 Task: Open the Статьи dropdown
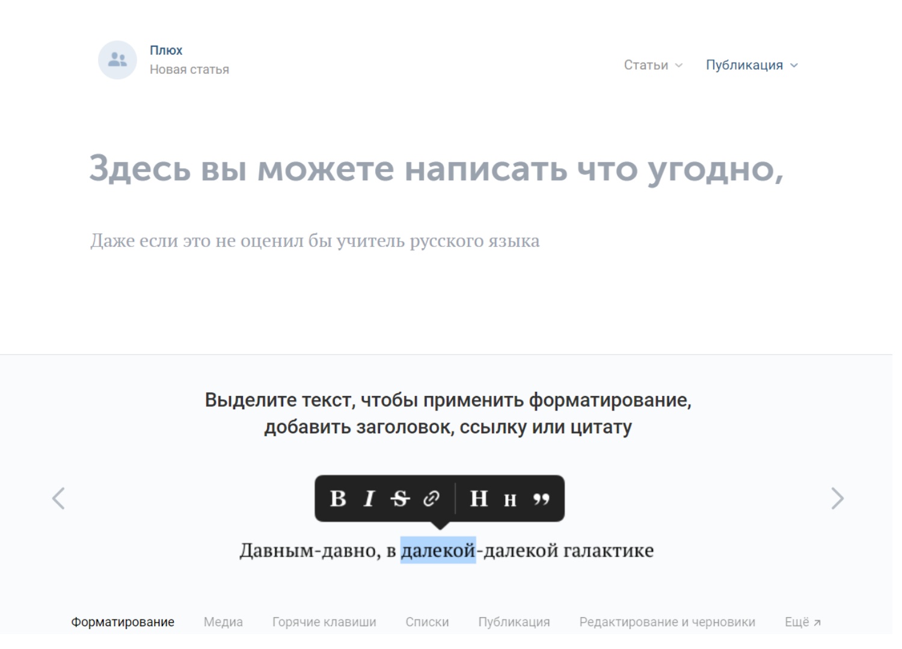pos(653,65)
